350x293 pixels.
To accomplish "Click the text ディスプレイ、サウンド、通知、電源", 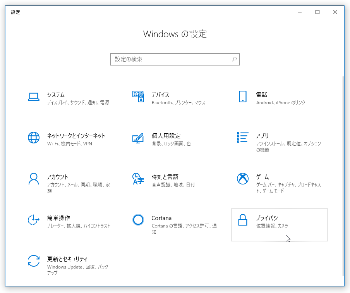I will coord(78,103).
